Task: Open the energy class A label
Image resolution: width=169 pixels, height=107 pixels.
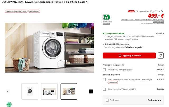Action: pos(106,17)
